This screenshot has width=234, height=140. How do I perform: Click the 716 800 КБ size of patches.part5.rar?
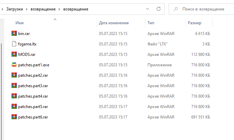pyautogui.click(x=201, y=107)
